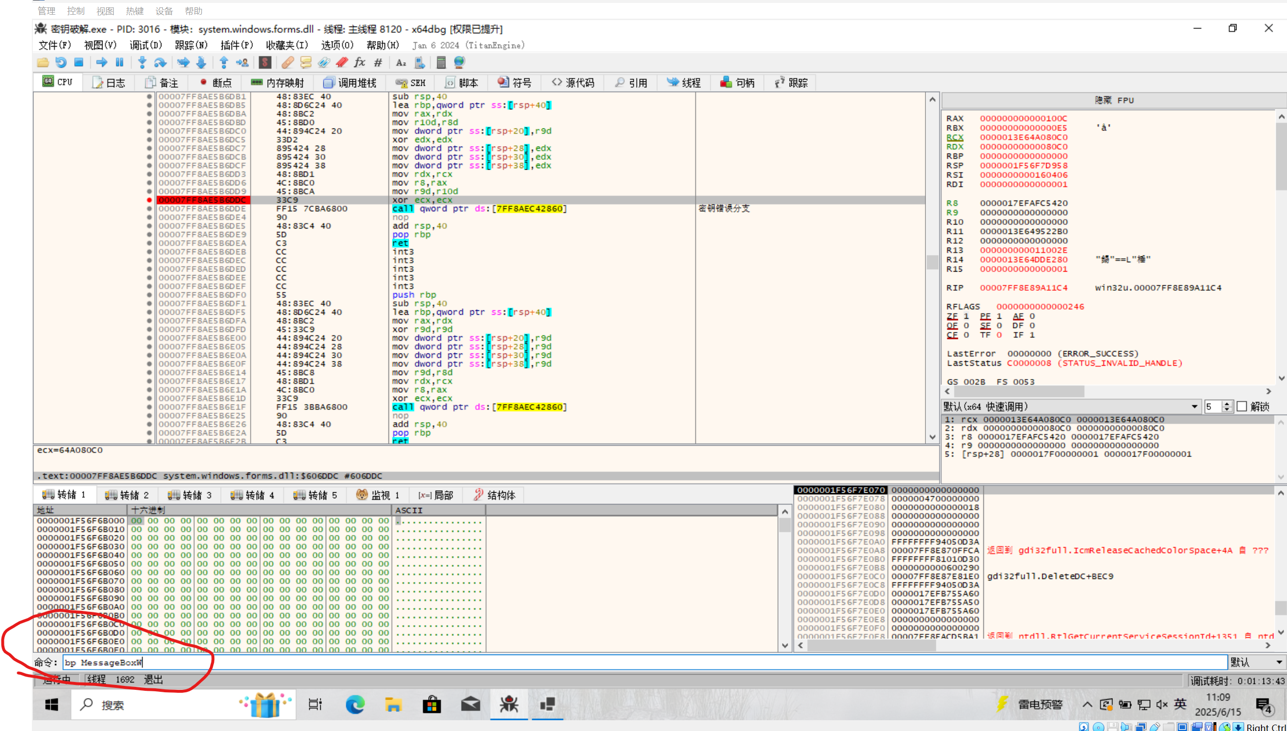Expand the 默认(x64 快速调用) calling convention dropdown
The image size is (1287, 731).
(1194, 406)
